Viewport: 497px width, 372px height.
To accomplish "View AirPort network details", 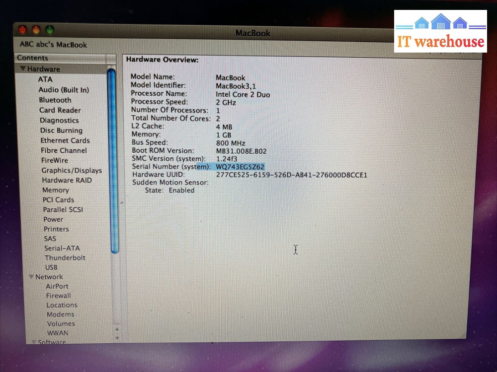I will pyautogui.click(x=57, y=286).
